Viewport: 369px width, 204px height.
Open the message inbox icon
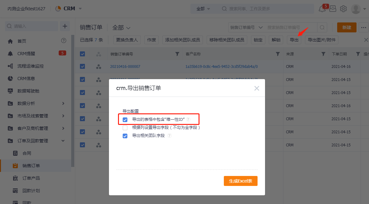(333, 9)
